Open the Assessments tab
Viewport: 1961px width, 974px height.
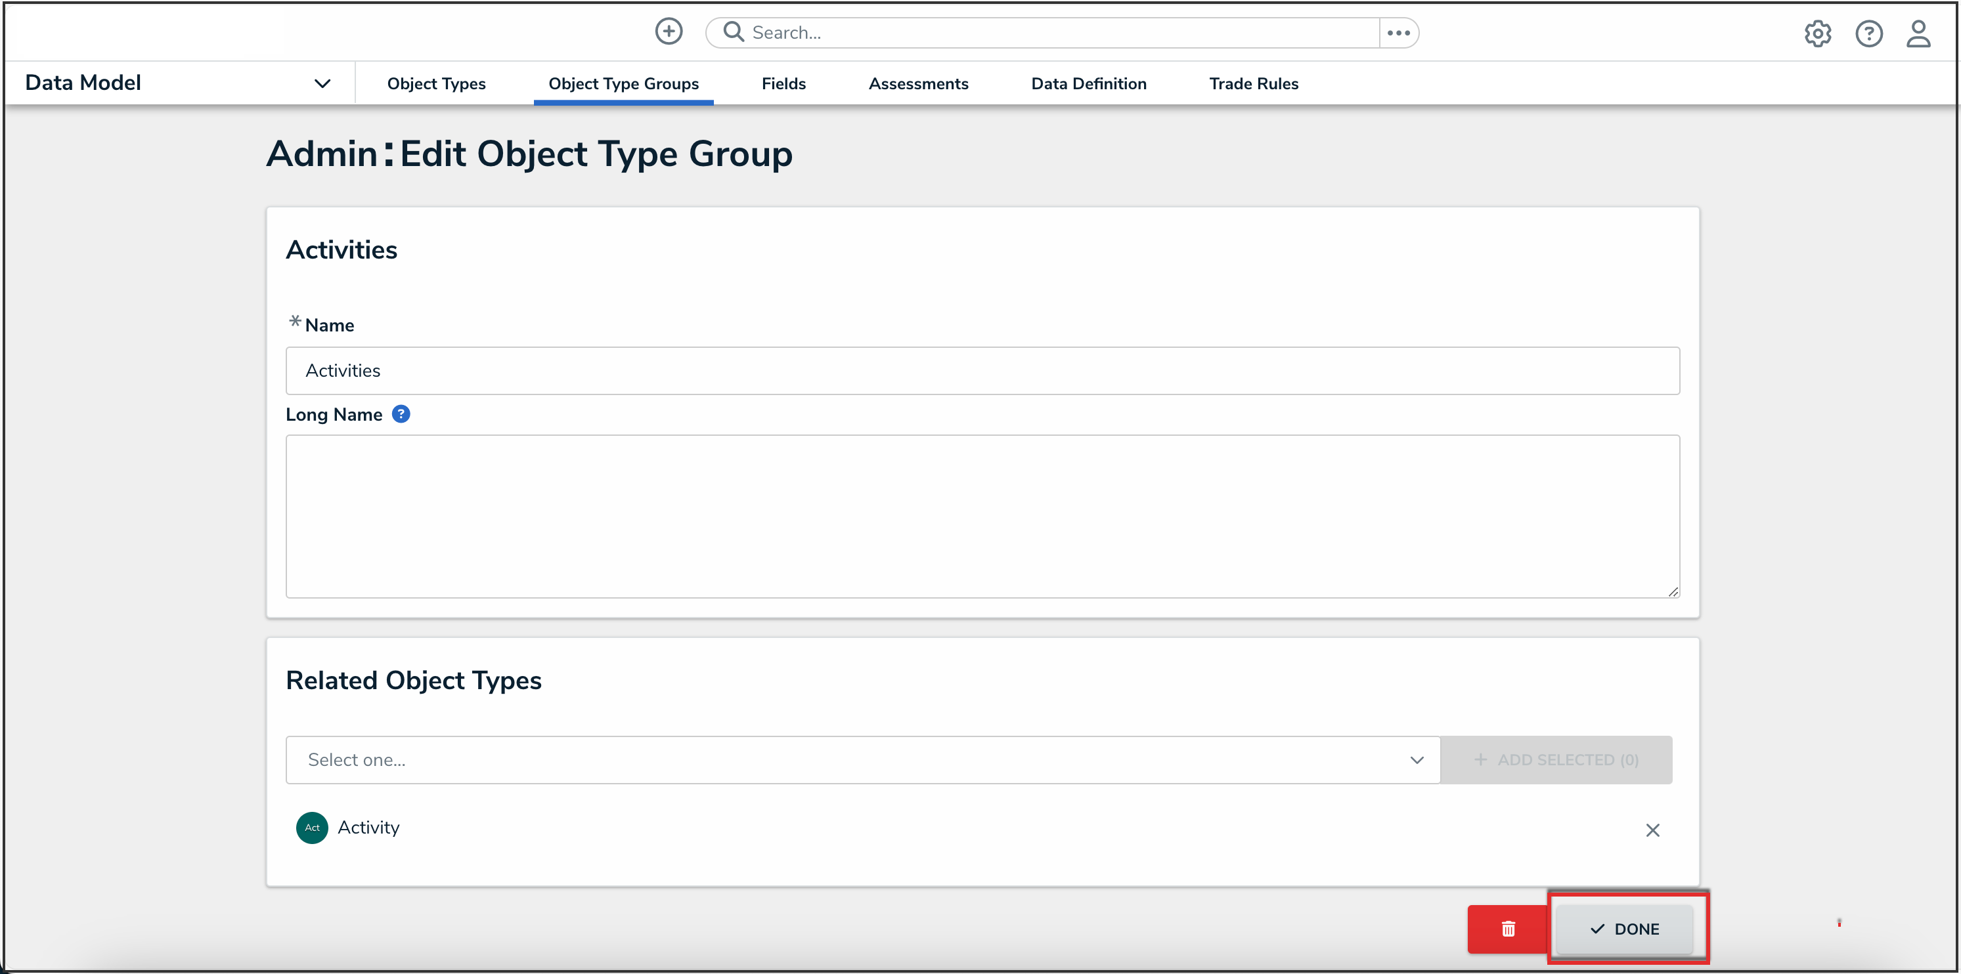(x=918, y=84)
